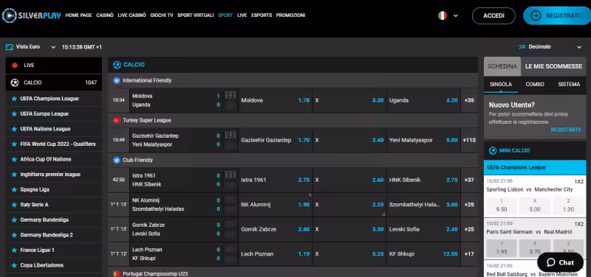This screenshot has height=277, width=591.
Task: Open the LIVE CASINÒ menu item
Action: 132,15
